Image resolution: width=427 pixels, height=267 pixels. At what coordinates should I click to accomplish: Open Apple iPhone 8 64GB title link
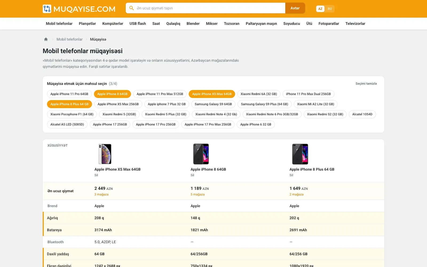[208, 169]
